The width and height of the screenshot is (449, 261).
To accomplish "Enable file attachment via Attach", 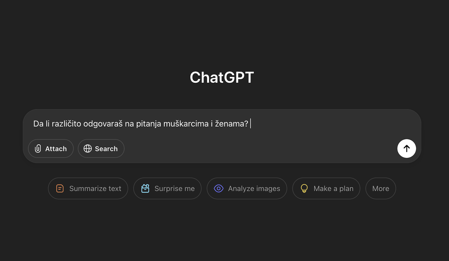I will [x=51, y=148].
